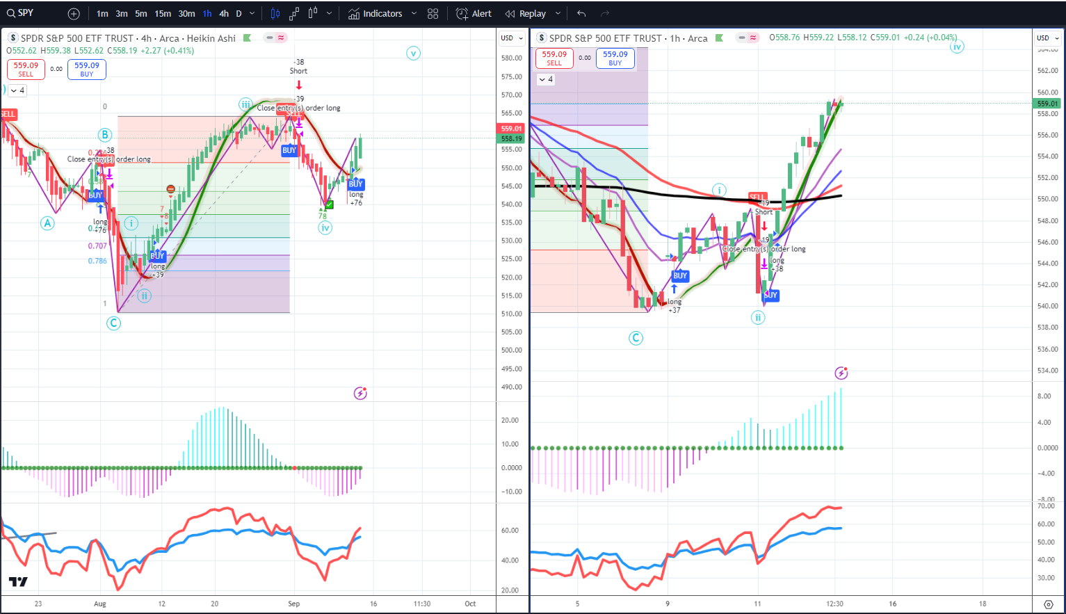This screenshot has width=1066, height=614.
Task: Set order quantity 0.00 on the 1h chart
Action: pyautogui.click(x=585, y=58)
